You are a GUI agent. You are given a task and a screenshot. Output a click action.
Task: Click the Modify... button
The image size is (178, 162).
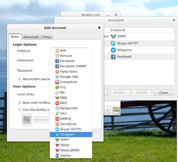tap(120, 93)
